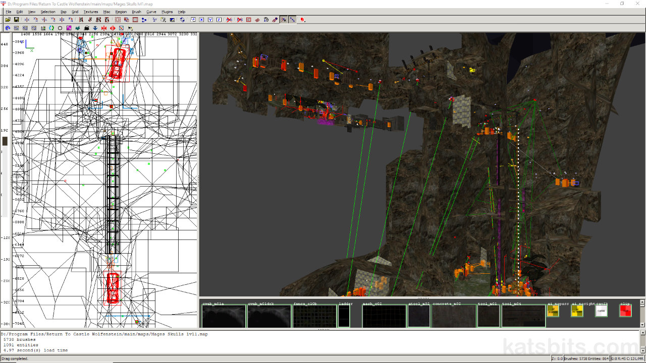Open the show-entities-as dropdown with red icon

click(x=302, y=20)
